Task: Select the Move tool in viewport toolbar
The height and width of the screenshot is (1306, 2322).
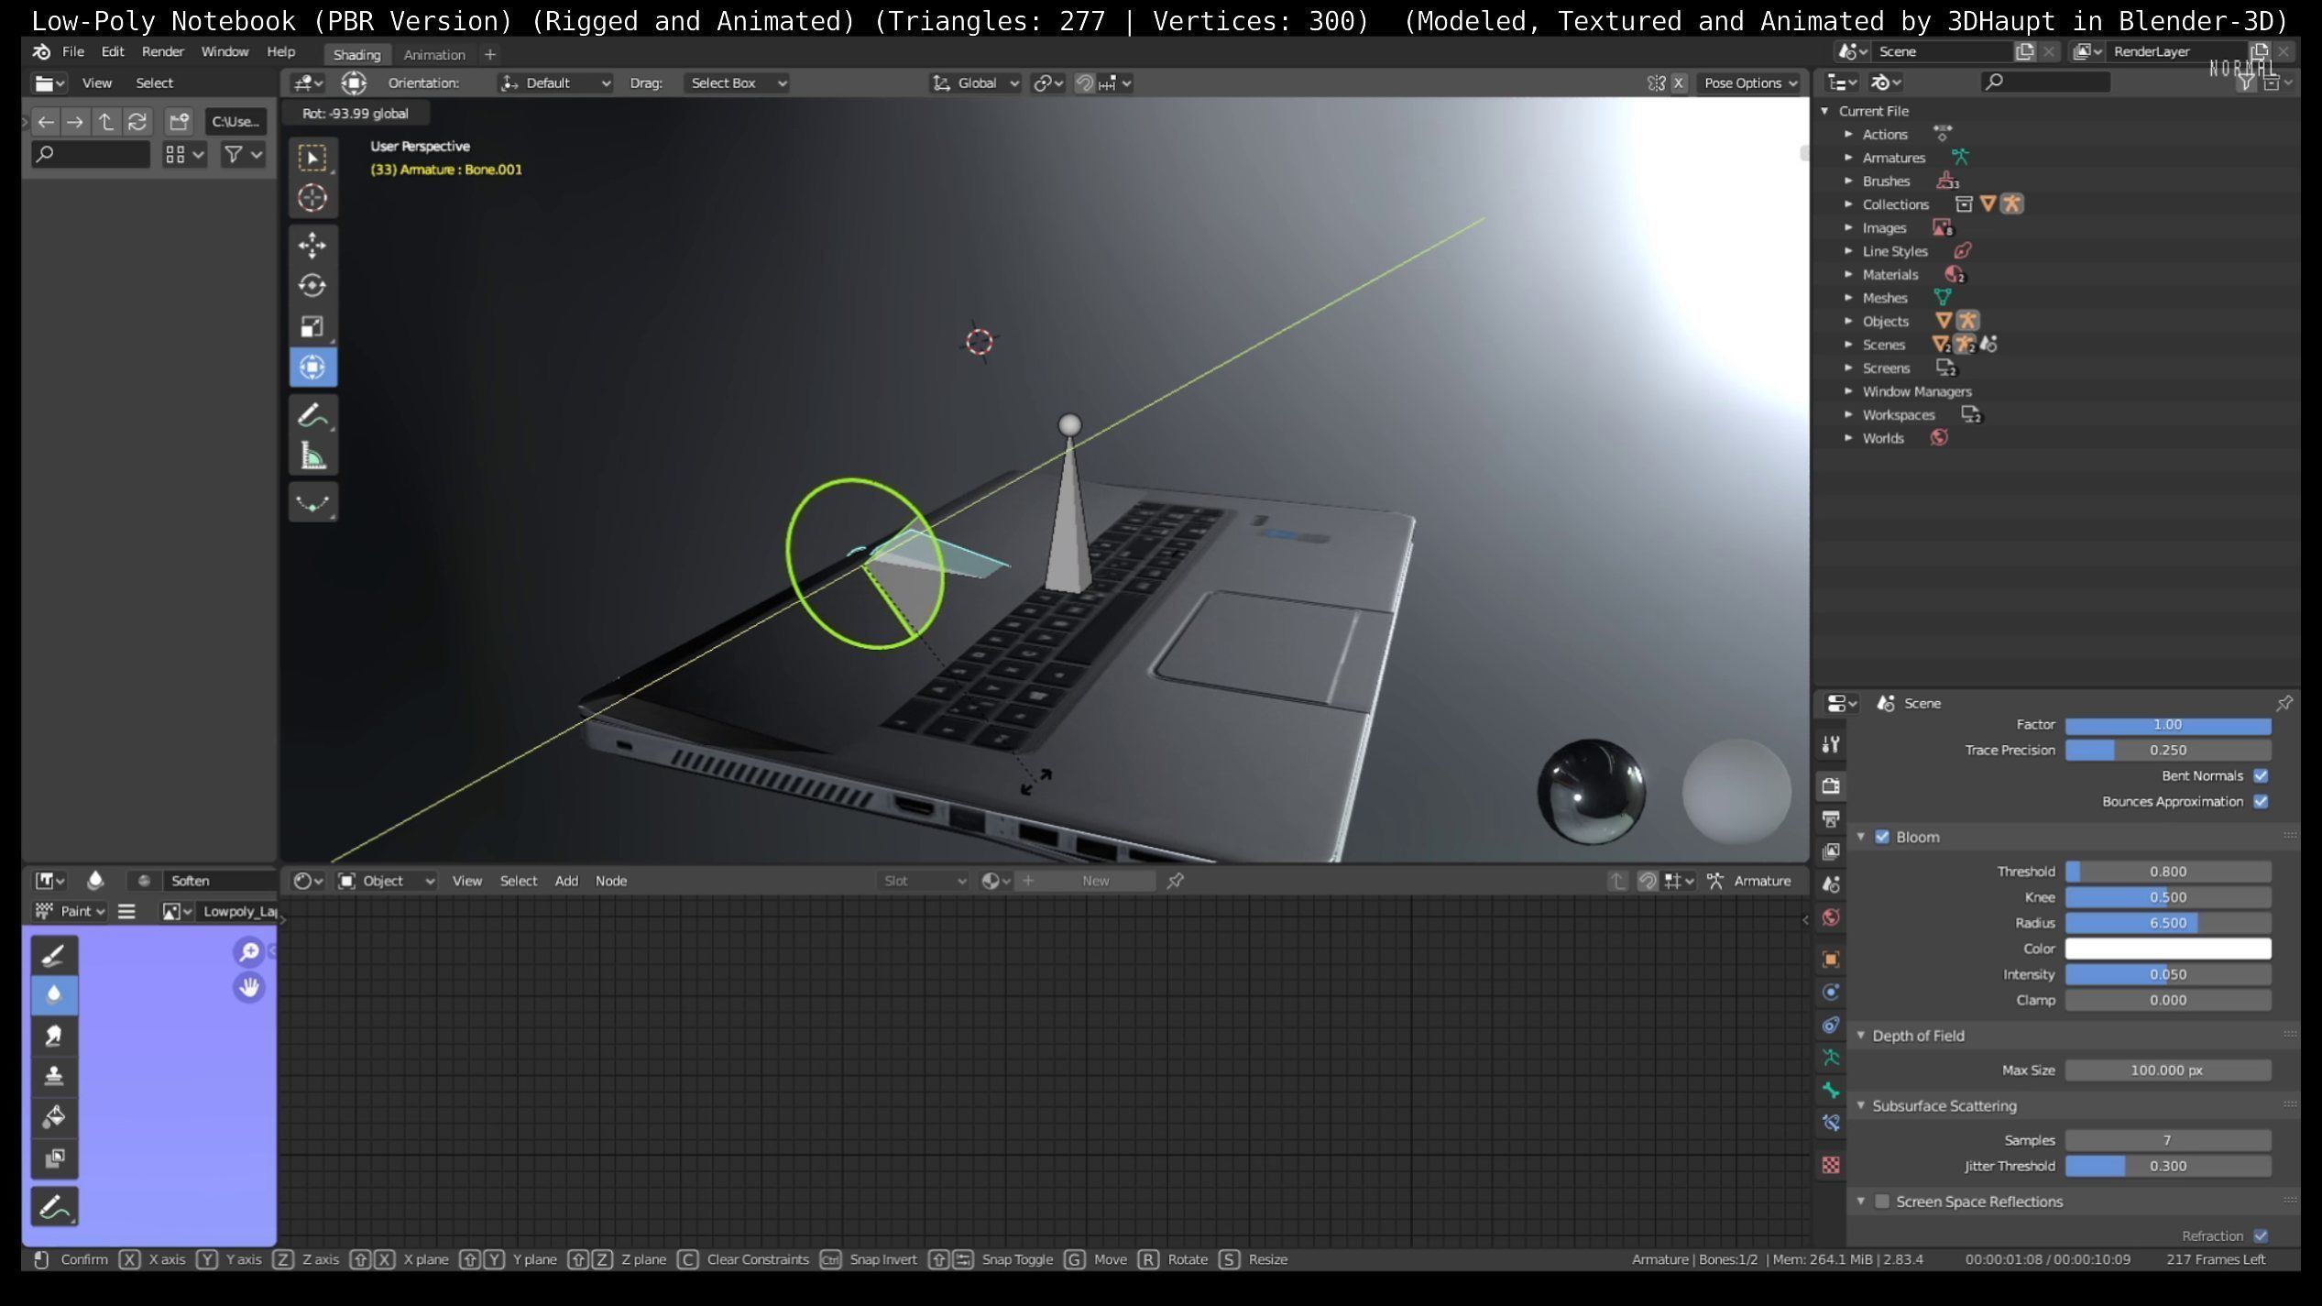Action: pos(312,246)
